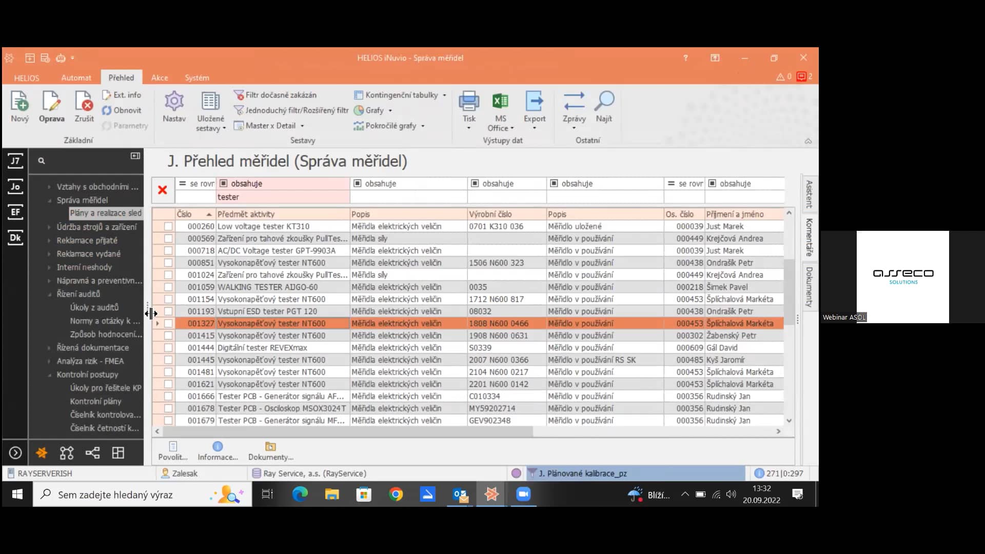Open the Grafy dropdown arrow
This screenshot has width=985, height=554.
coord(390,111)
